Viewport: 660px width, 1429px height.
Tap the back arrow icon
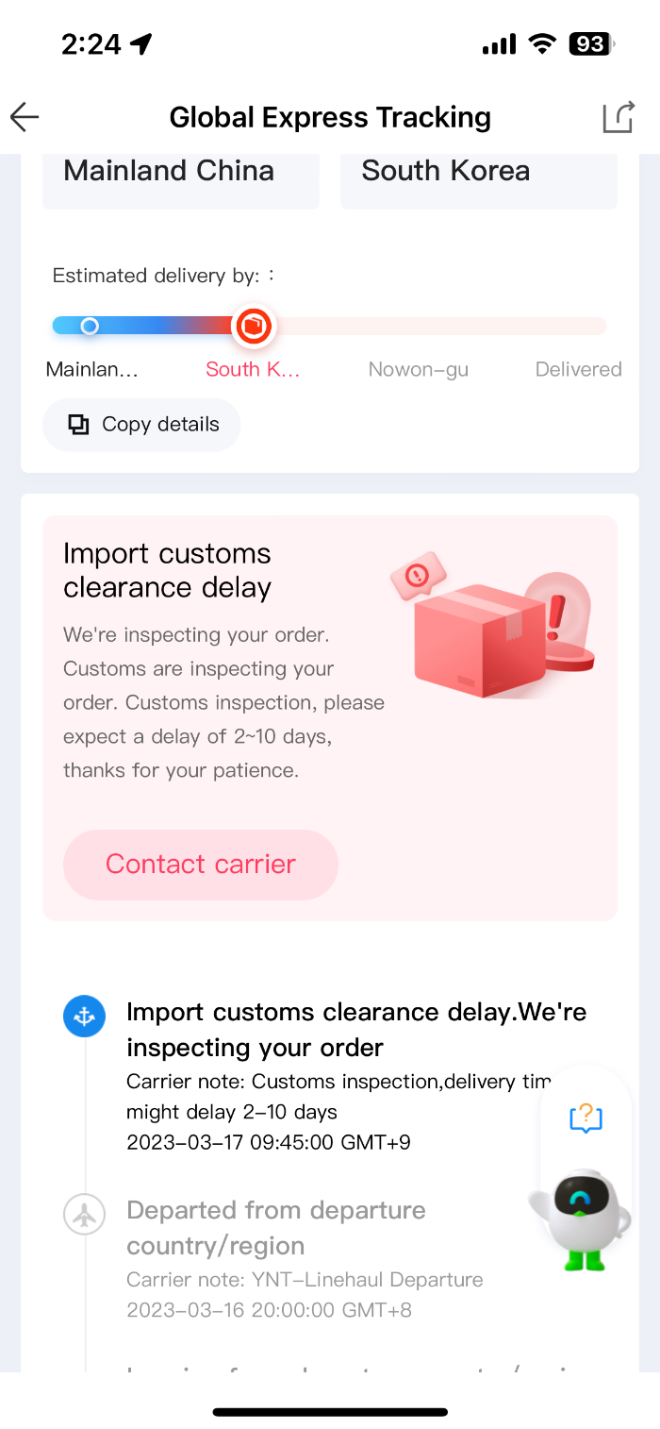point(25,117)
